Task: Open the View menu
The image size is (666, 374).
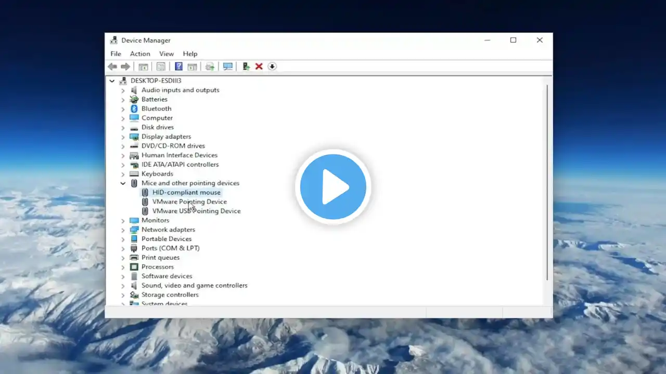Action: coord(166,54)
